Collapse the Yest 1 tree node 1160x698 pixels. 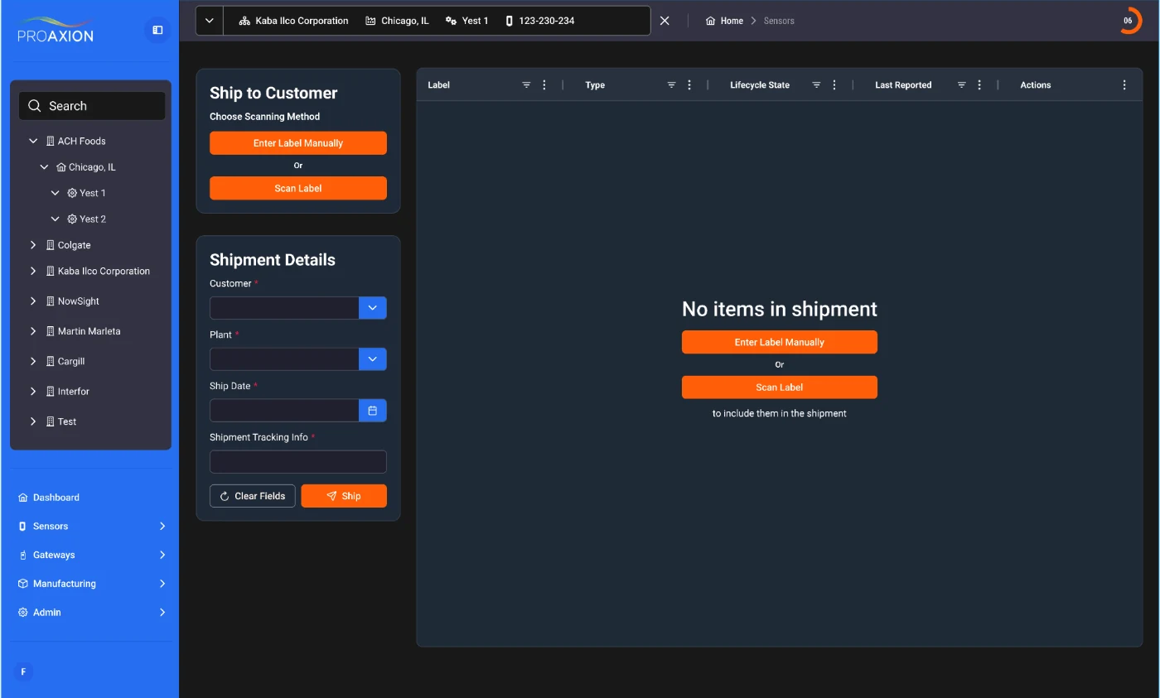tap(56, 193)
